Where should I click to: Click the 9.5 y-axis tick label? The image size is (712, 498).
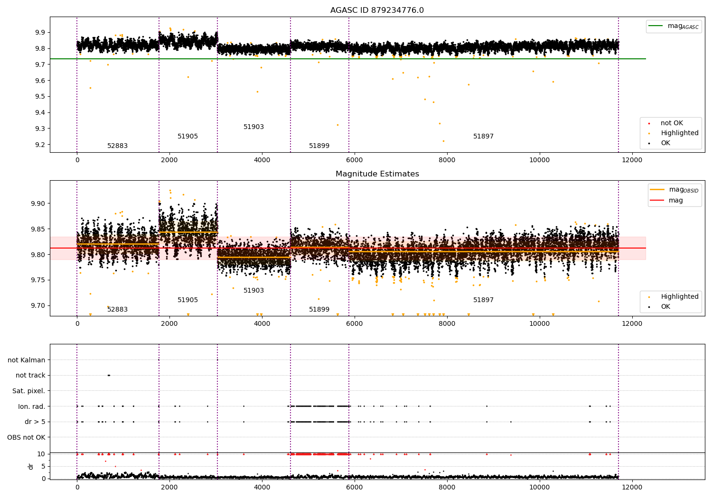click(40, 97)
